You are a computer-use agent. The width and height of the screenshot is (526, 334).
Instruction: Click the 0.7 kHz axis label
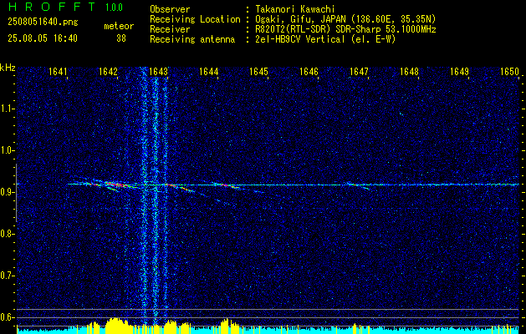[x=7, y=276]
